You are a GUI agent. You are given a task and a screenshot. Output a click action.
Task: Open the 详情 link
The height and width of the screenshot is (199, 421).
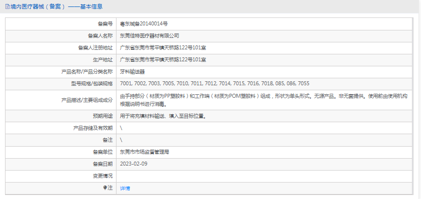coord(125,189)
